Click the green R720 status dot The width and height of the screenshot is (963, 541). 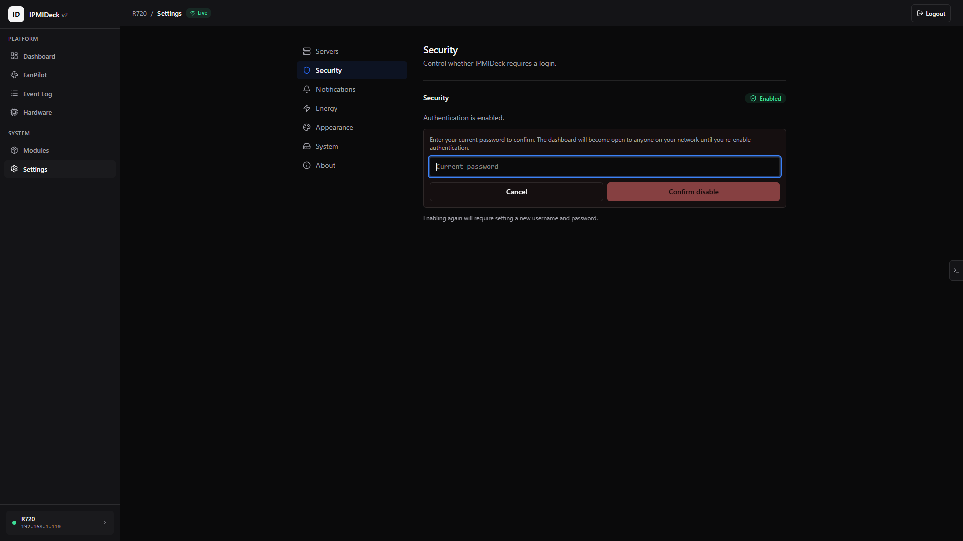pyautogui.click(x=14, y=523)
